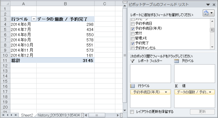
Task: Select the 2014年8月 cell
Action: click(x=23, y=35)
